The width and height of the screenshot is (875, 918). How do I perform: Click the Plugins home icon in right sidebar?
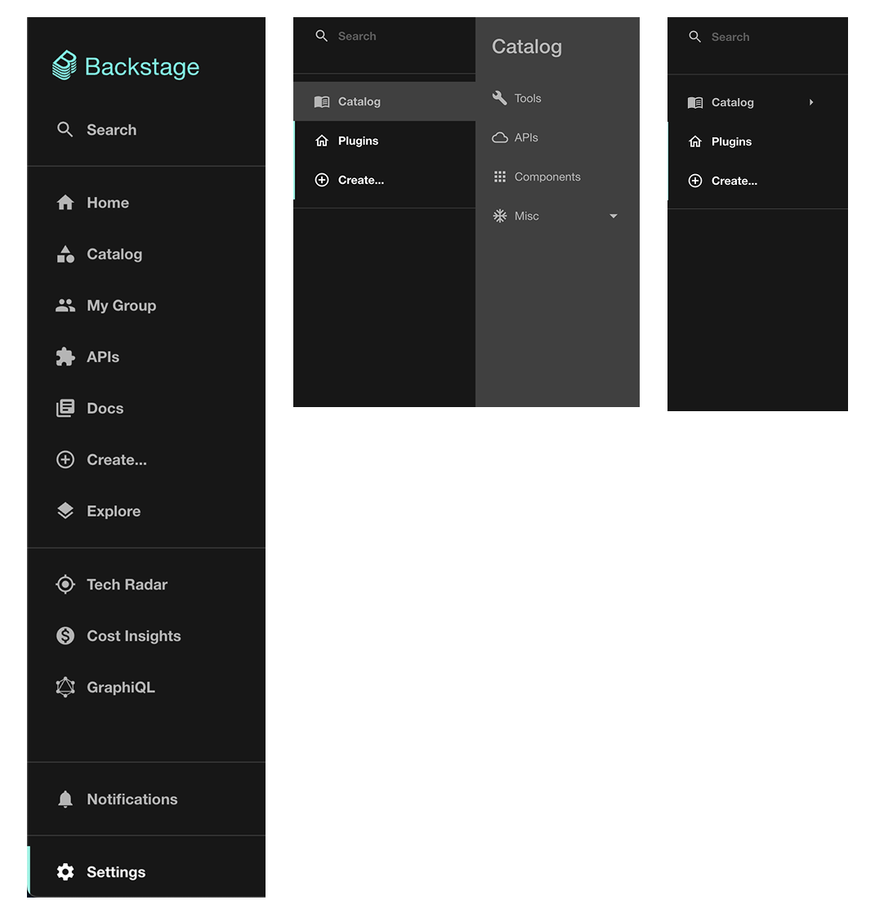694,141
